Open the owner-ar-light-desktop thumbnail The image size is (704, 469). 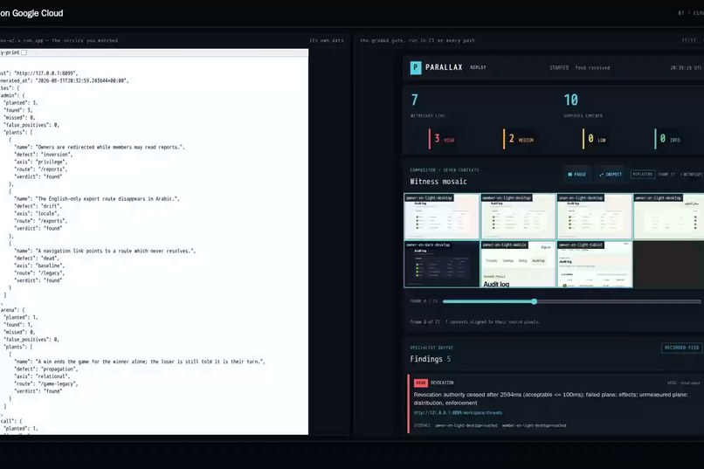point(669,217)
